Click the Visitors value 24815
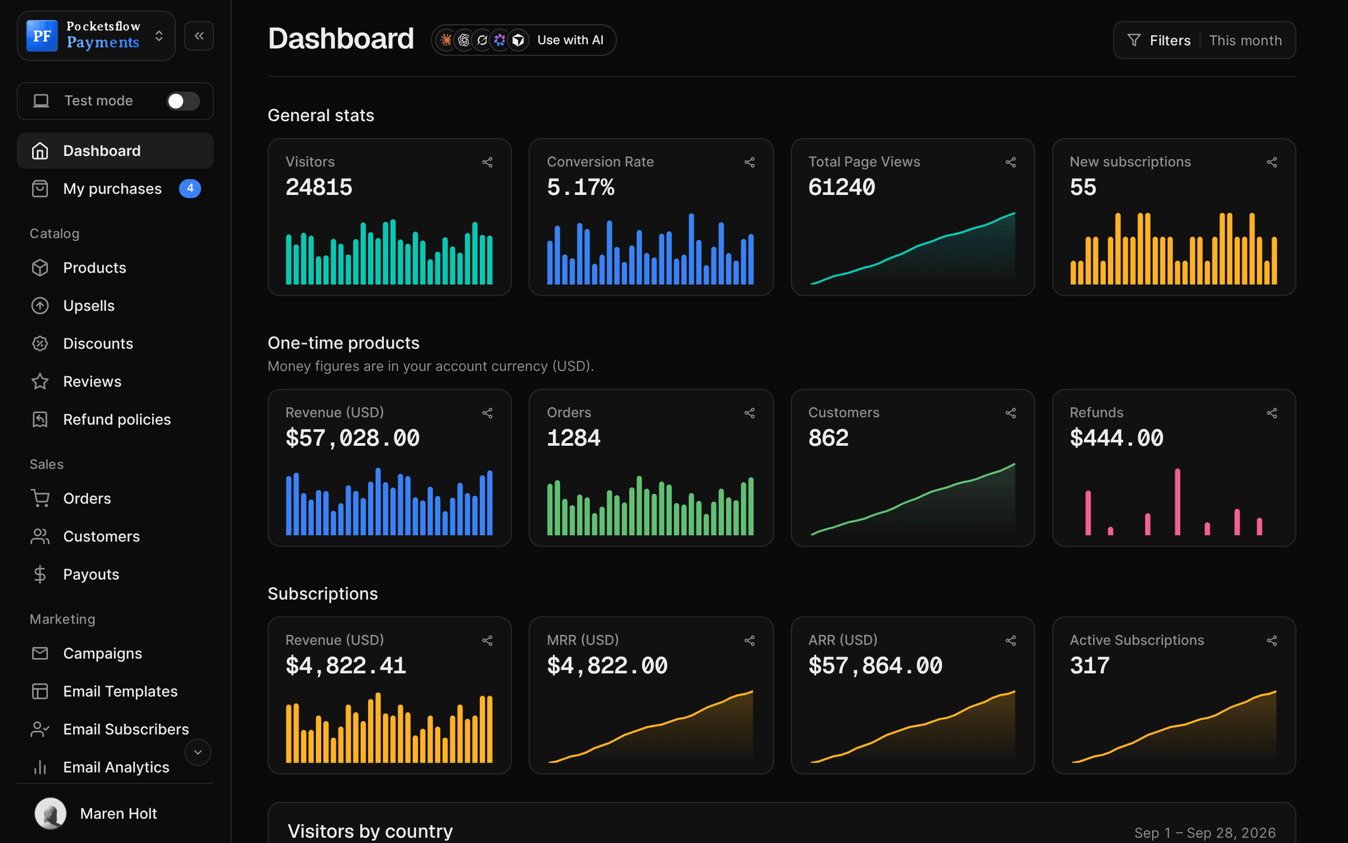The height and width of the screenshot is (843, 1348). click(x=319, y=188)
